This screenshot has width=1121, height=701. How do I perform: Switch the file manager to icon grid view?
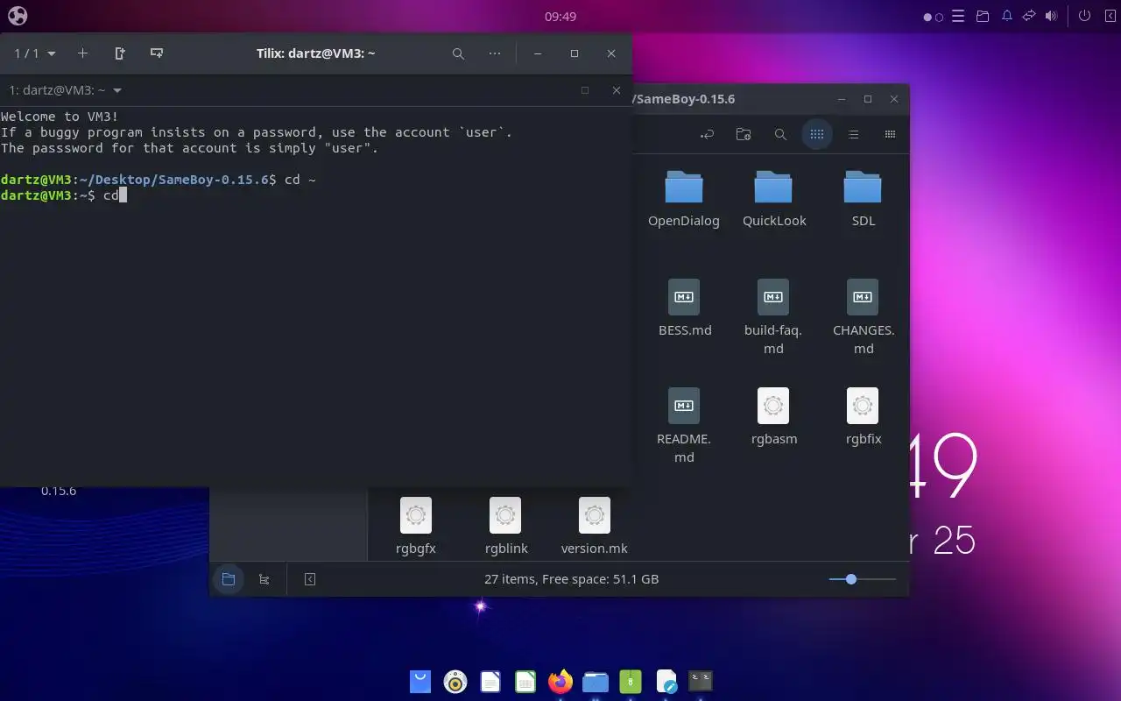tap(817, 134)
